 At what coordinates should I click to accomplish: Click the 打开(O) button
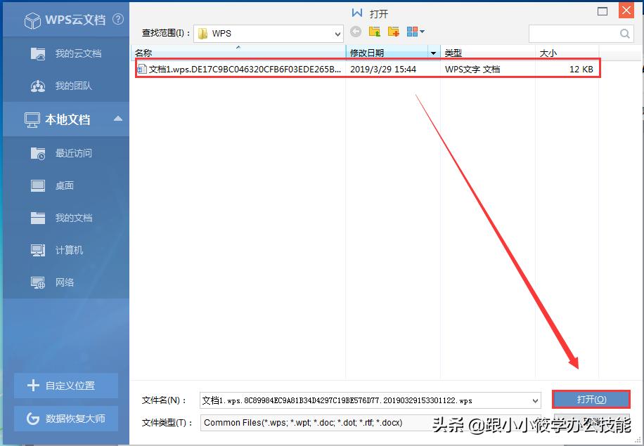tap(591, 399)
